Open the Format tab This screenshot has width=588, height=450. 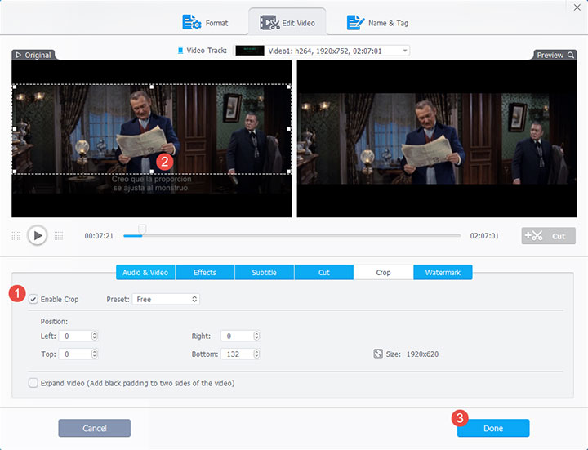point(205,23)
